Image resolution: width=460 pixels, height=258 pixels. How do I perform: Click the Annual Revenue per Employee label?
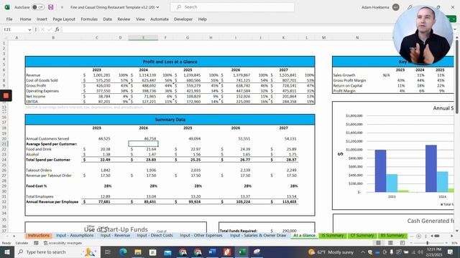click(52, 202)
